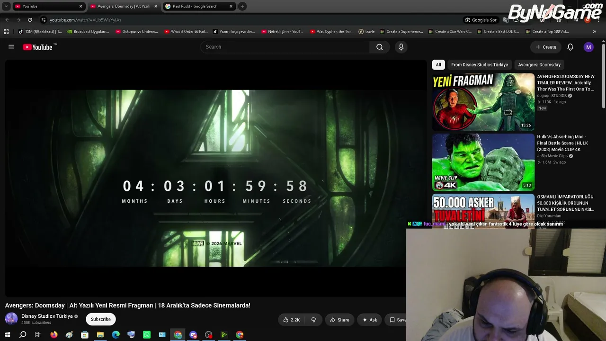Click the page vertical scrollbar

(604, 76)
